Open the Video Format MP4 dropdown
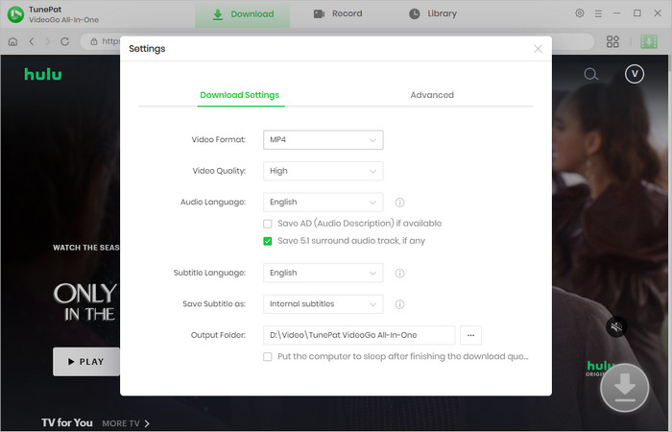The width and height of the screenshot is (672, 432). point(324,140)
